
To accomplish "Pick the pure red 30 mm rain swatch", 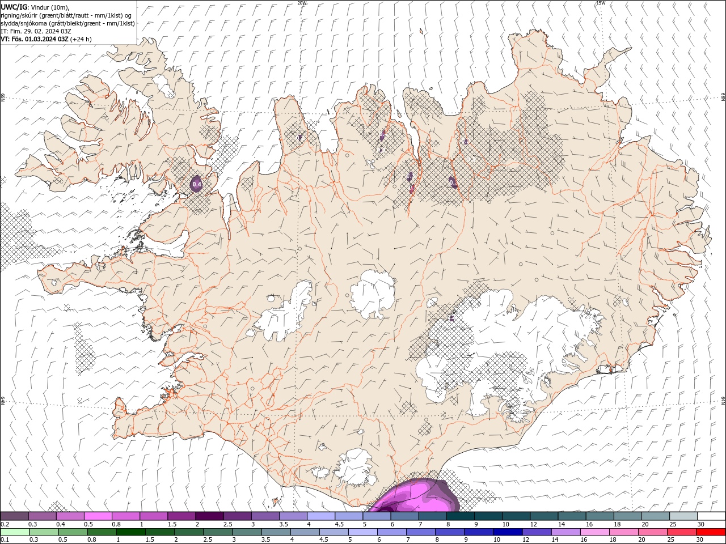I will [x=710, y=532].
